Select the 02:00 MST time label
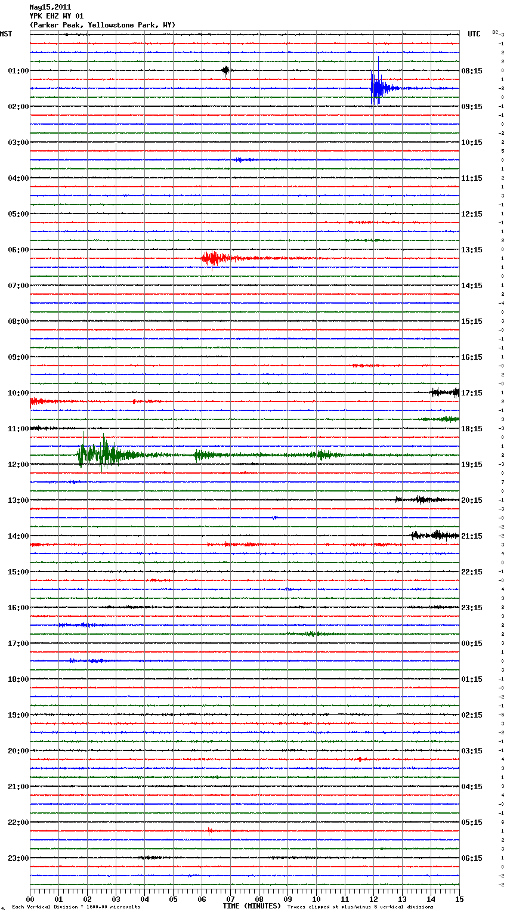Image resolution: width=507 pixels, height=915 pixels. (x=18, y=107)
